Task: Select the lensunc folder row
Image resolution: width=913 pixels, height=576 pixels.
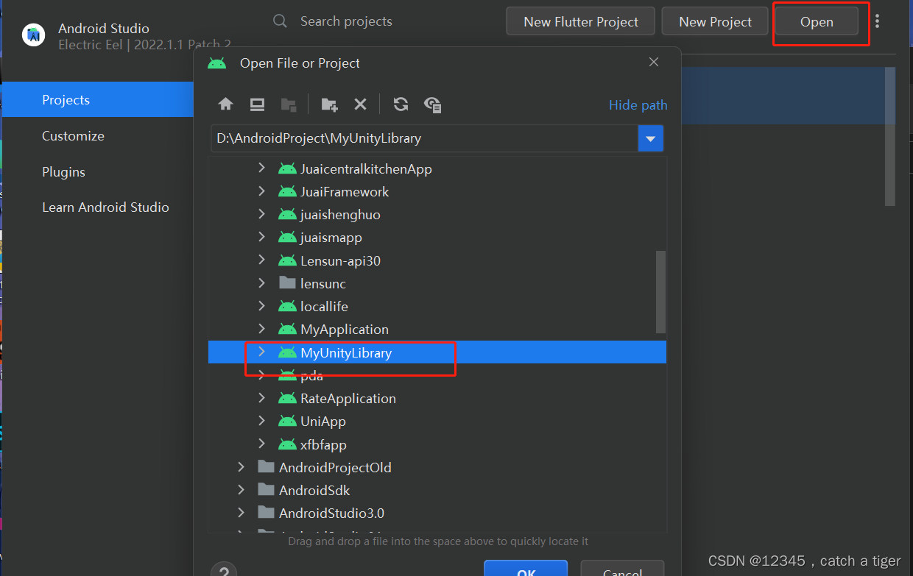Action: coord(437,283)
